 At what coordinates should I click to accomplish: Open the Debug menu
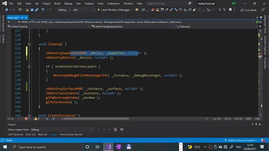tap(68, 3)
